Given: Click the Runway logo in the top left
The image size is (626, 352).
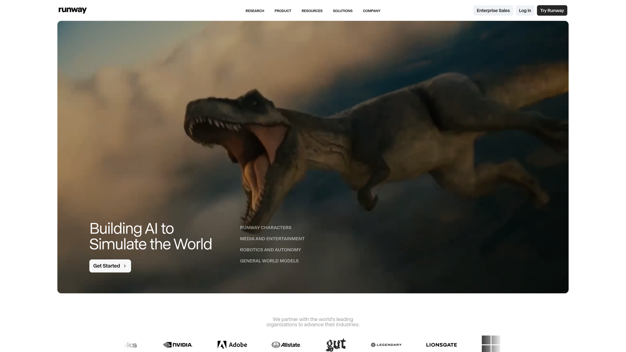Looking at the screenshot, I should (72, 10).
